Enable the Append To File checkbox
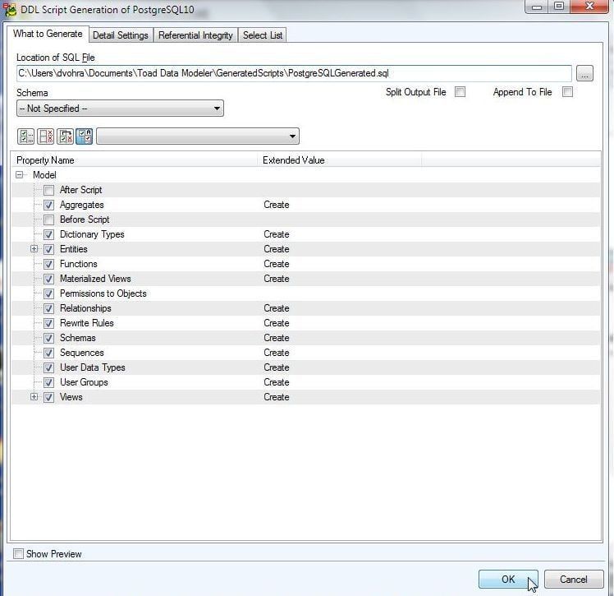 tap(567, 92)
